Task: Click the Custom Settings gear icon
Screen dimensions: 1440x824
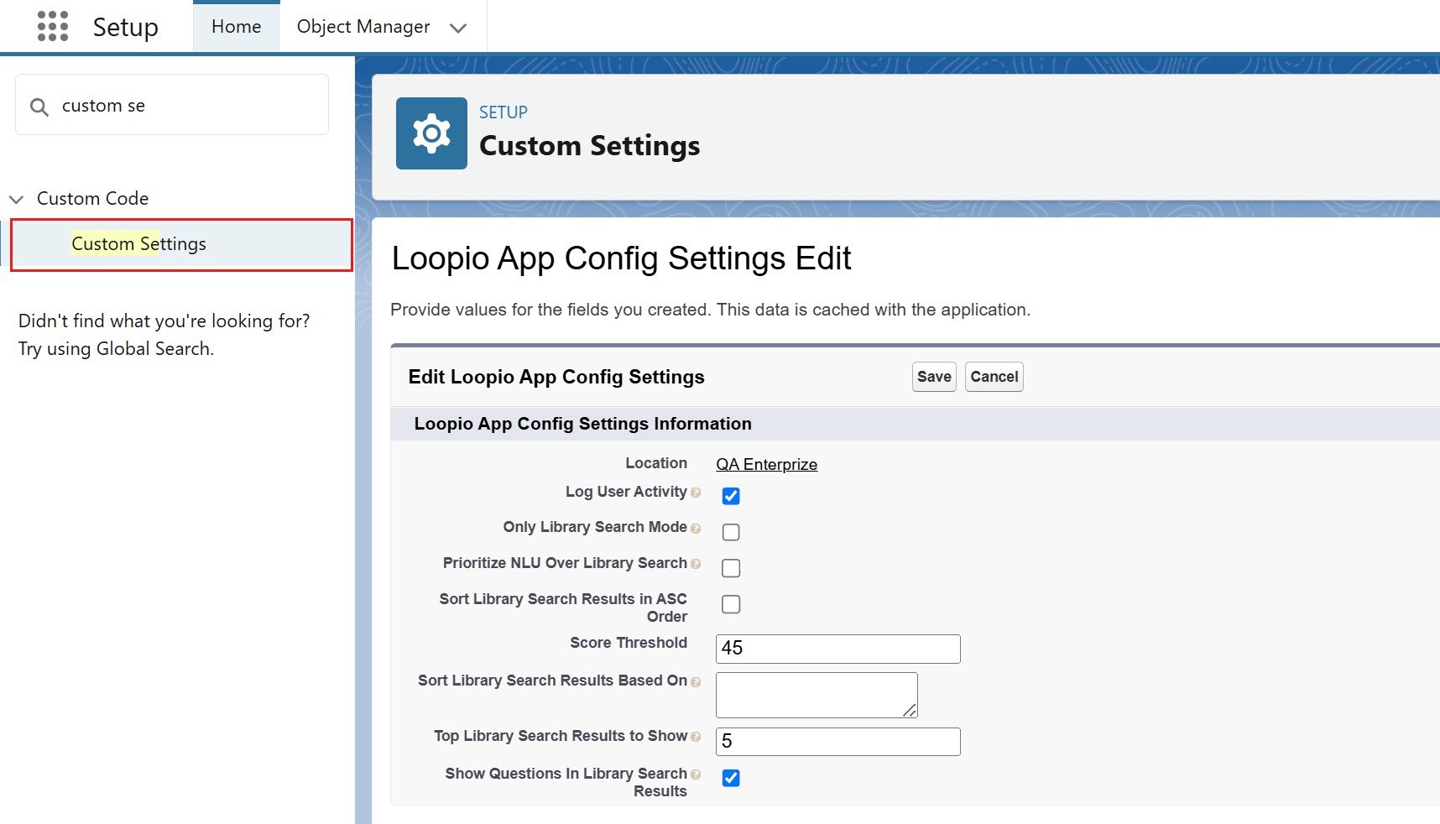Action: (x=431, y=133)
